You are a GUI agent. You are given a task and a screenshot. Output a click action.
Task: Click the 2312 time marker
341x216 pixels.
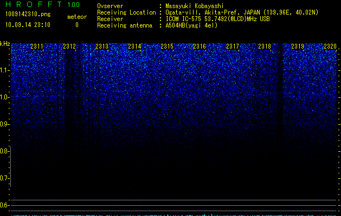point(69,46)
